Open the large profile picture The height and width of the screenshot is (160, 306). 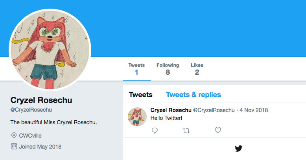(x=50, y=50)
